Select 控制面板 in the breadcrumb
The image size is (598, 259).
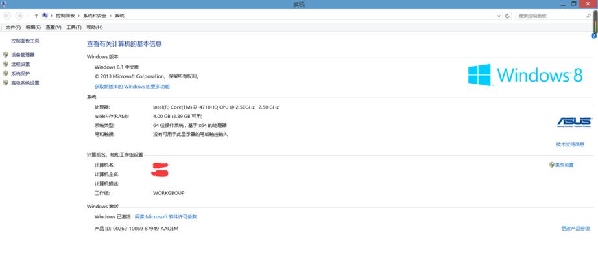coord(66,16)
